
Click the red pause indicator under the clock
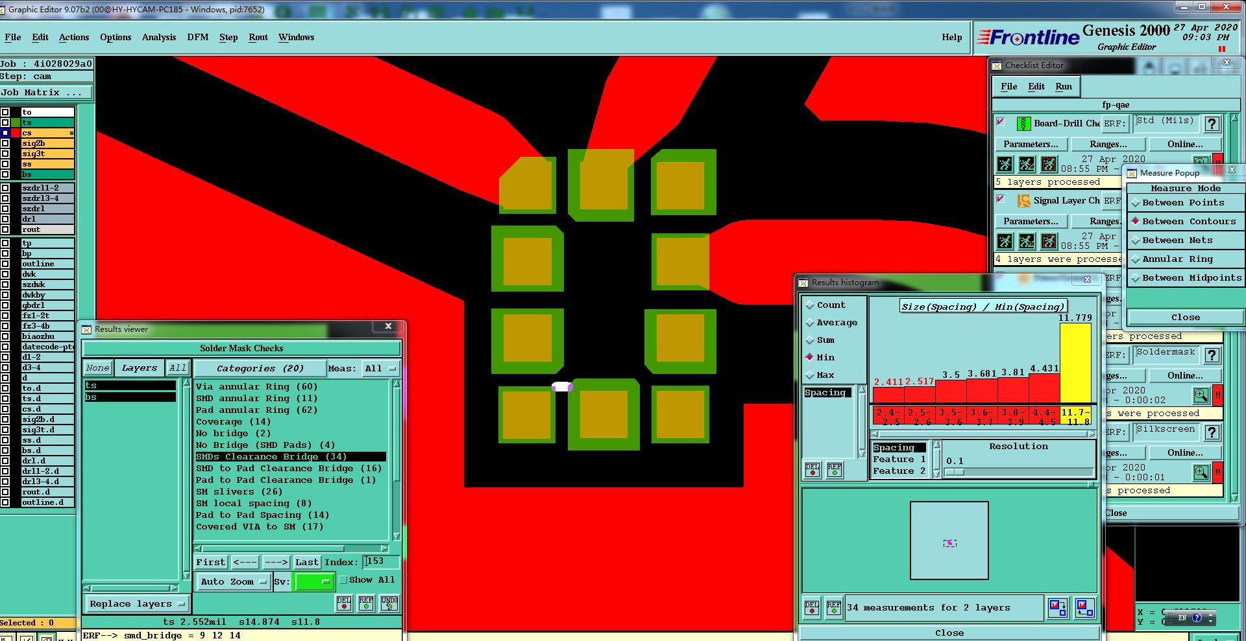tap(1222, 49)
